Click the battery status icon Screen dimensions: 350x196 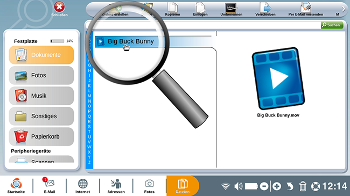[x=251, y=186]
